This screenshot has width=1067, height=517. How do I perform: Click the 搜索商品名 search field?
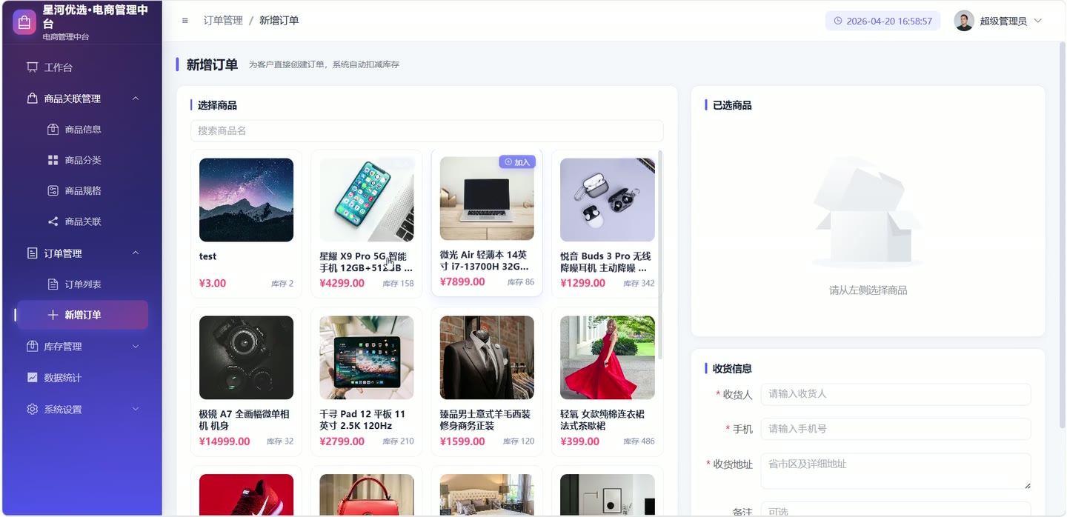click(427, 130)
